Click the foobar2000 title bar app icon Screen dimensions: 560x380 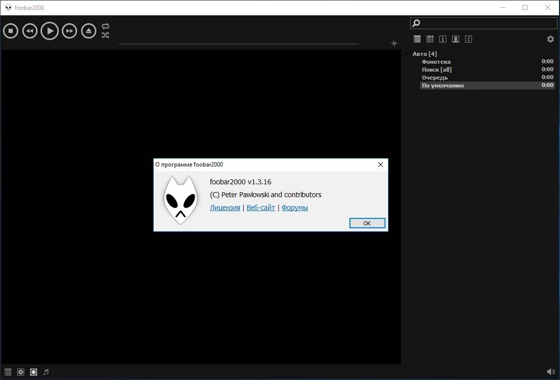[x=8, y=7]
